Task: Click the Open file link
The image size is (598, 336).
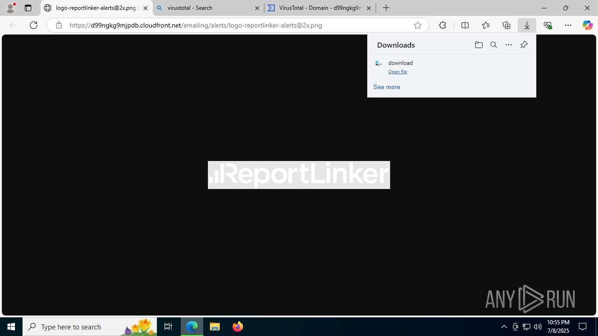Action: click(398, 72)
